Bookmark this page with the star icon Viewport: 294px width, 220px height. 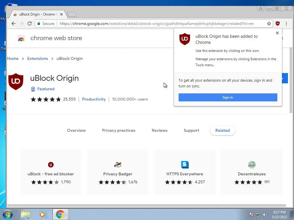coord(269,23)
